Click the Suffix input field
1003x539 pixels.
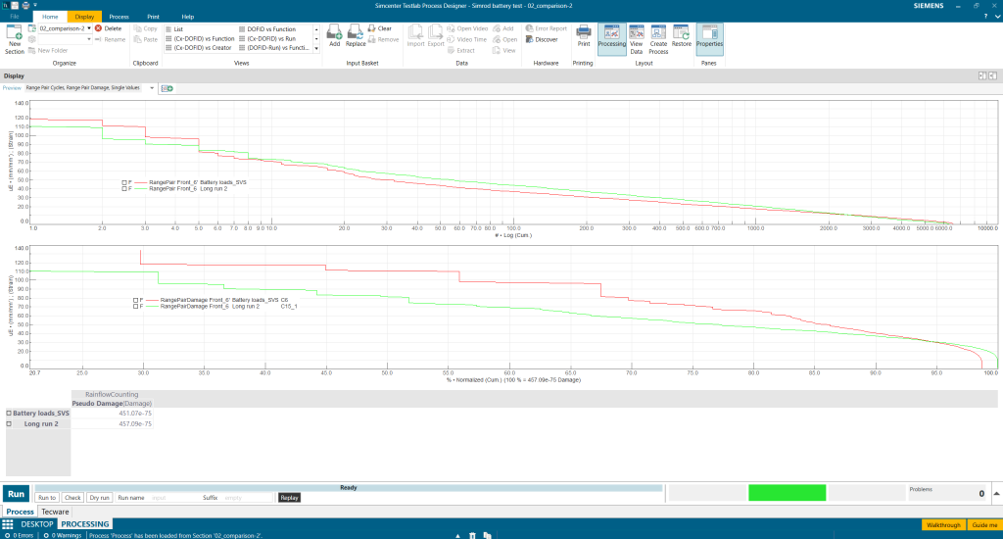247,498
